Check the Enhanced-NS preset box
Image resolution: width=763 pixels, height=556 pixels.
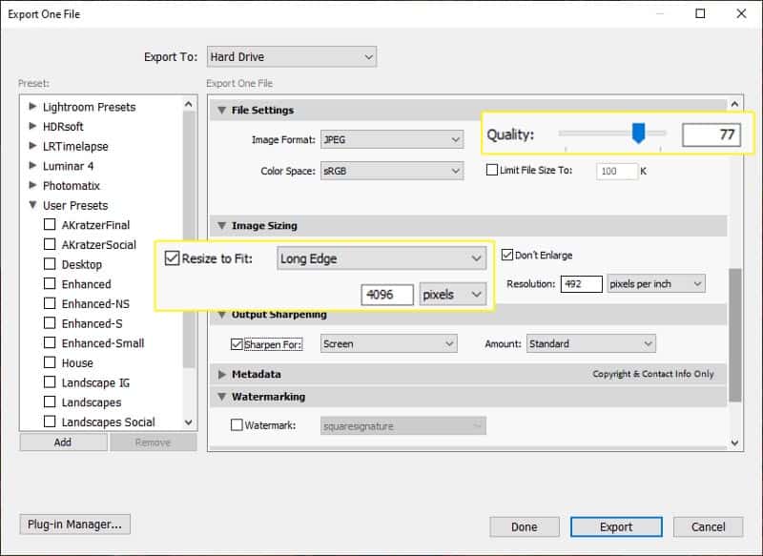[x=50, y=303]
